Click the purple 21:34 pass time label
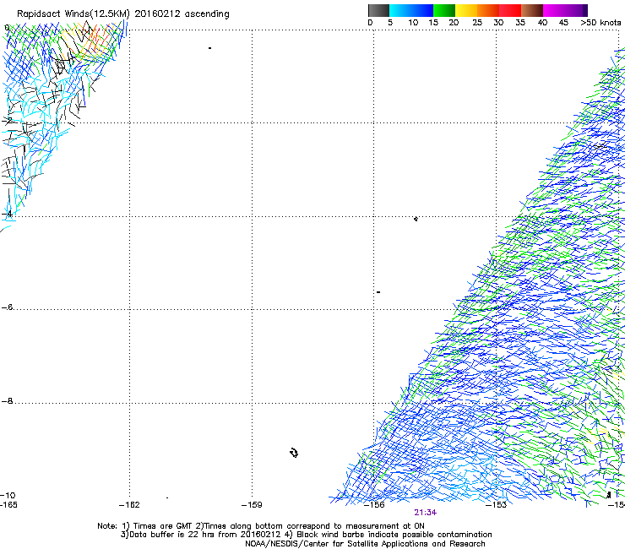 pos(425,513)
